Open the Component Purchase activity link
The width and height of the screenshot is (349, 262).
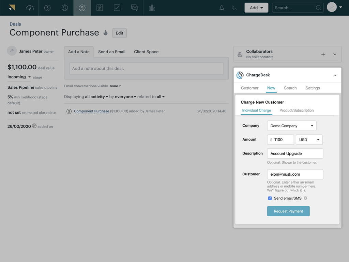coord(92,111)
